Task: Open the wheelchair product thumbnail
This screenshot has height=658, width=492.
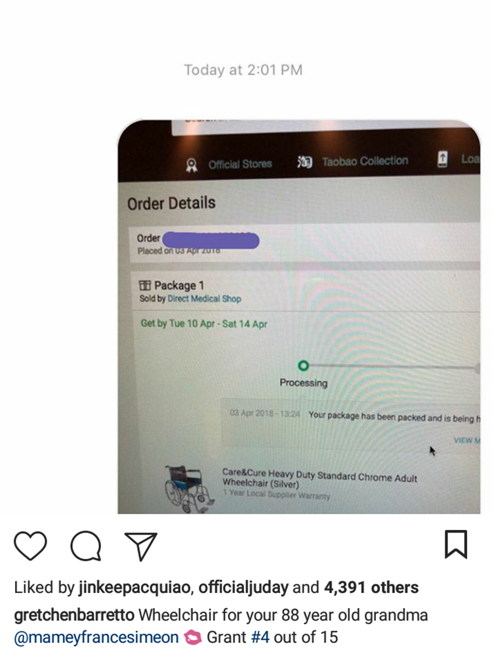Action: [188, 489]
